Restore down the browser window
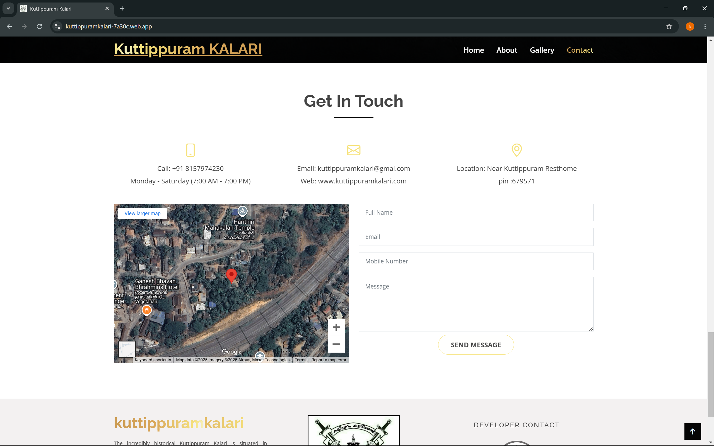The image size is (714, 446). 685,8
